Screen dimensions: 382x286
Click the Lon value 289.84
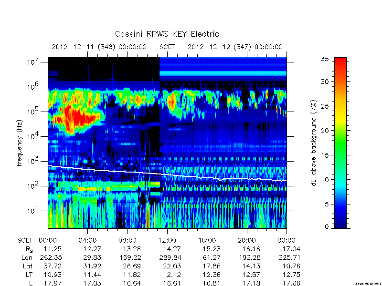[170, 257]
